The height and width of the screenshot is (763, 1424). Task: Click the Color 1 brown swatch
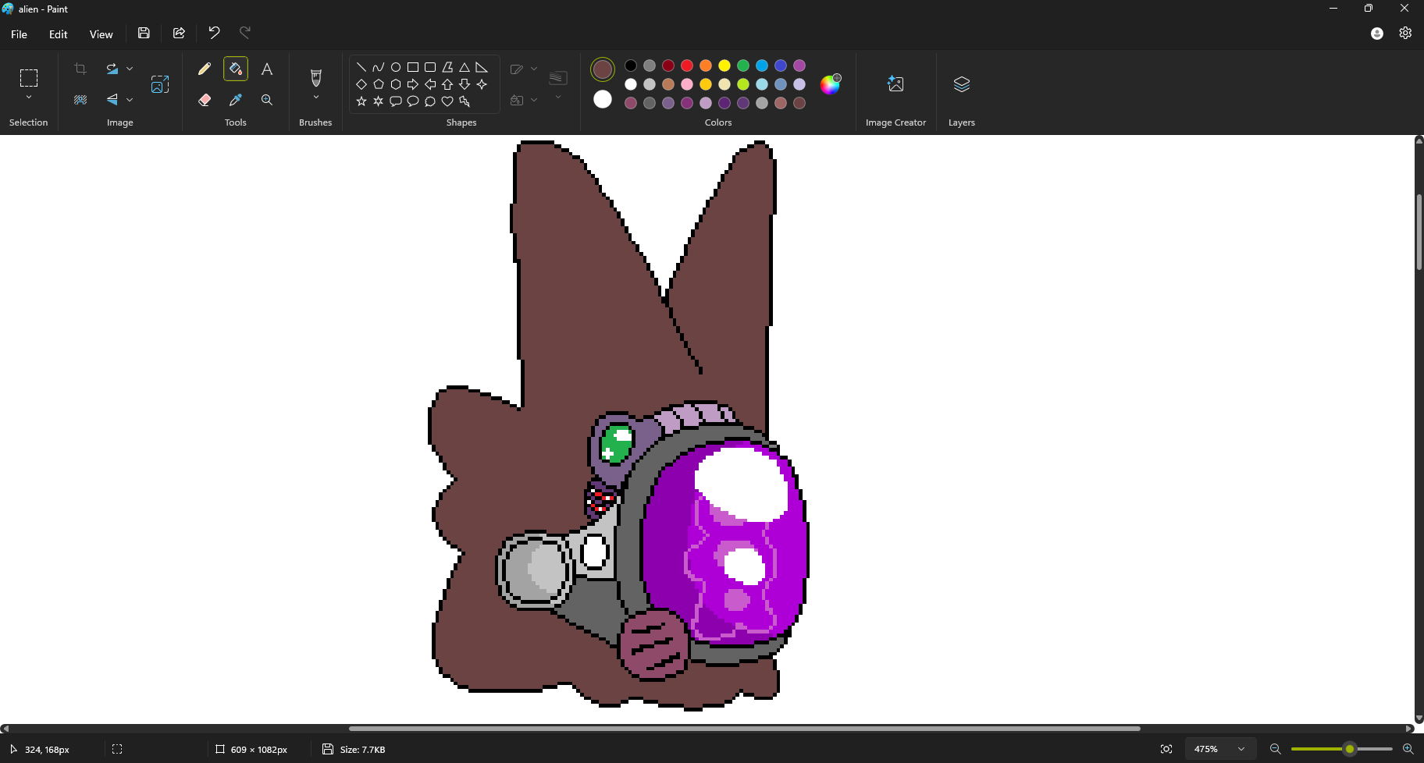tap(603, 69)
